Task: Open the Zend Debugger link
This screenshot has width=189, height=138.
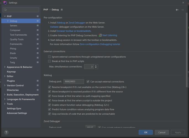Action: click(x=77, y=23)
